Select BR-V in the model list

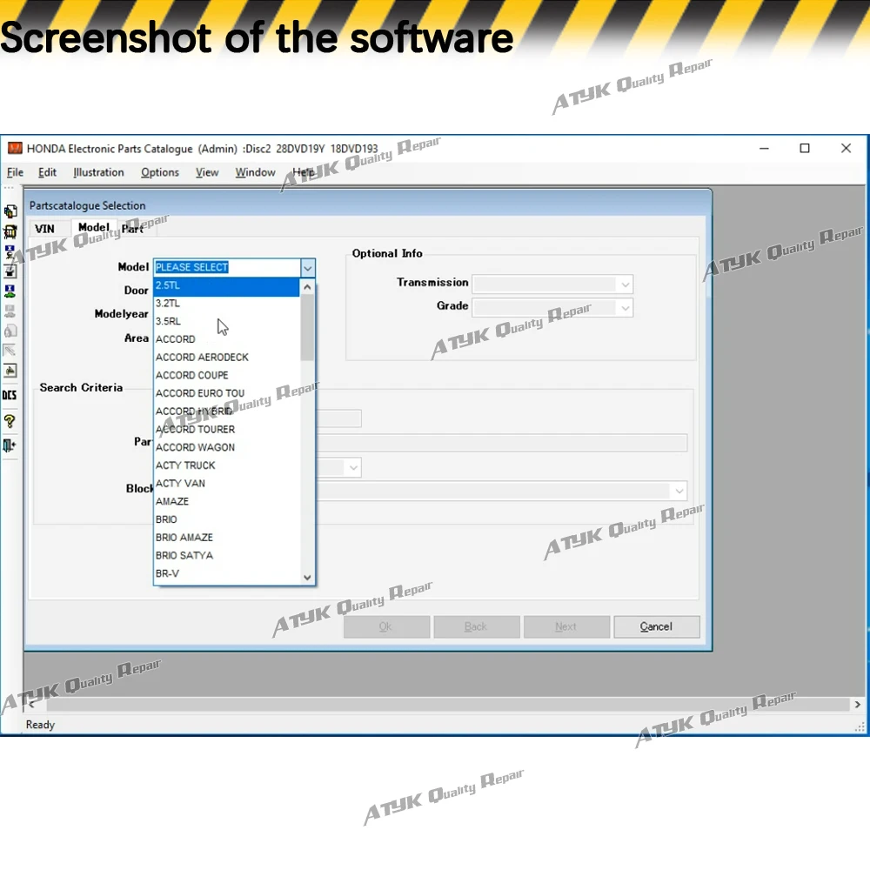(x=226, y=573)
